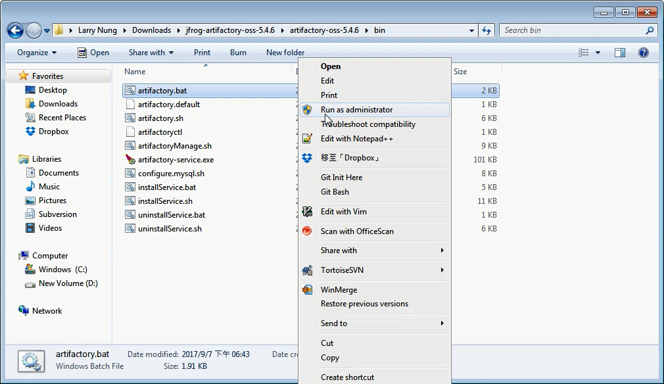The width and height of the screenshot is (664, 384).
Task: Expand the Share with context submenu
Action: pyautogui.click(x=375, y=251)
